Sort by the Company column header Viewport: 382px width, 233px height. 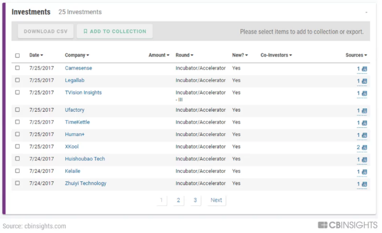pos(77,55)
